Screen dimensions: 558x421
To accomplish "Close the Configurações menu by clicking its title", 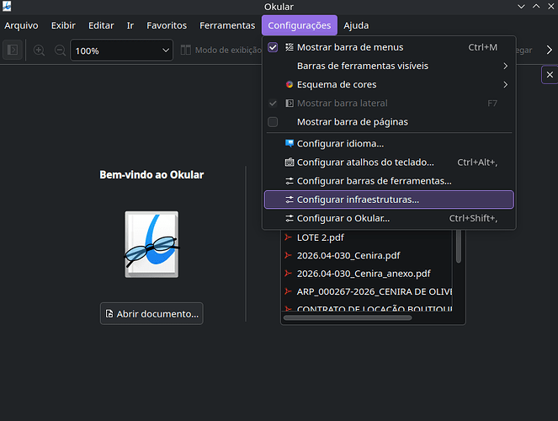I will click(x=300, y=25).
